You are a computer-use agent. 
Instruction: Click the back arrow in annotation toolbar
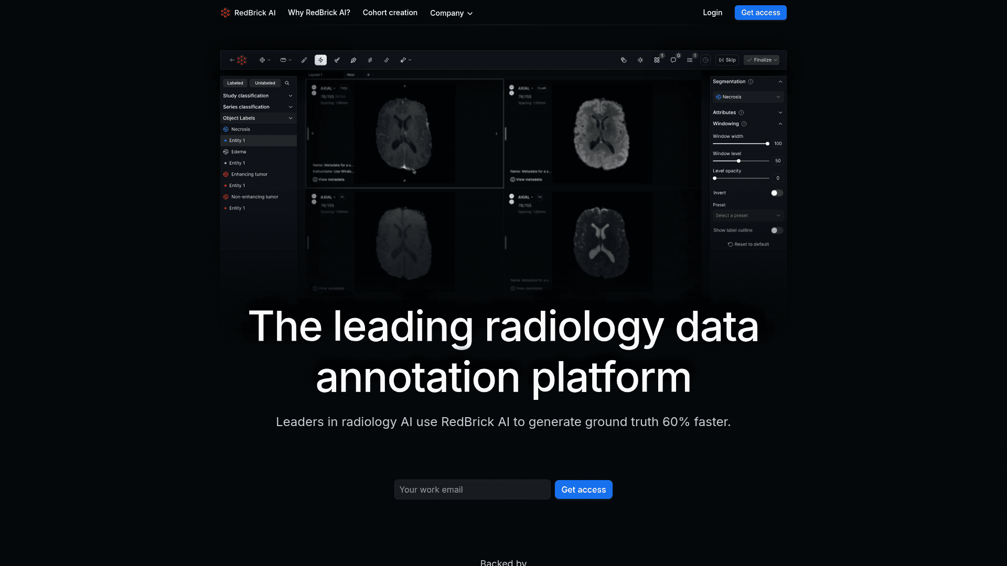point(232,60)
